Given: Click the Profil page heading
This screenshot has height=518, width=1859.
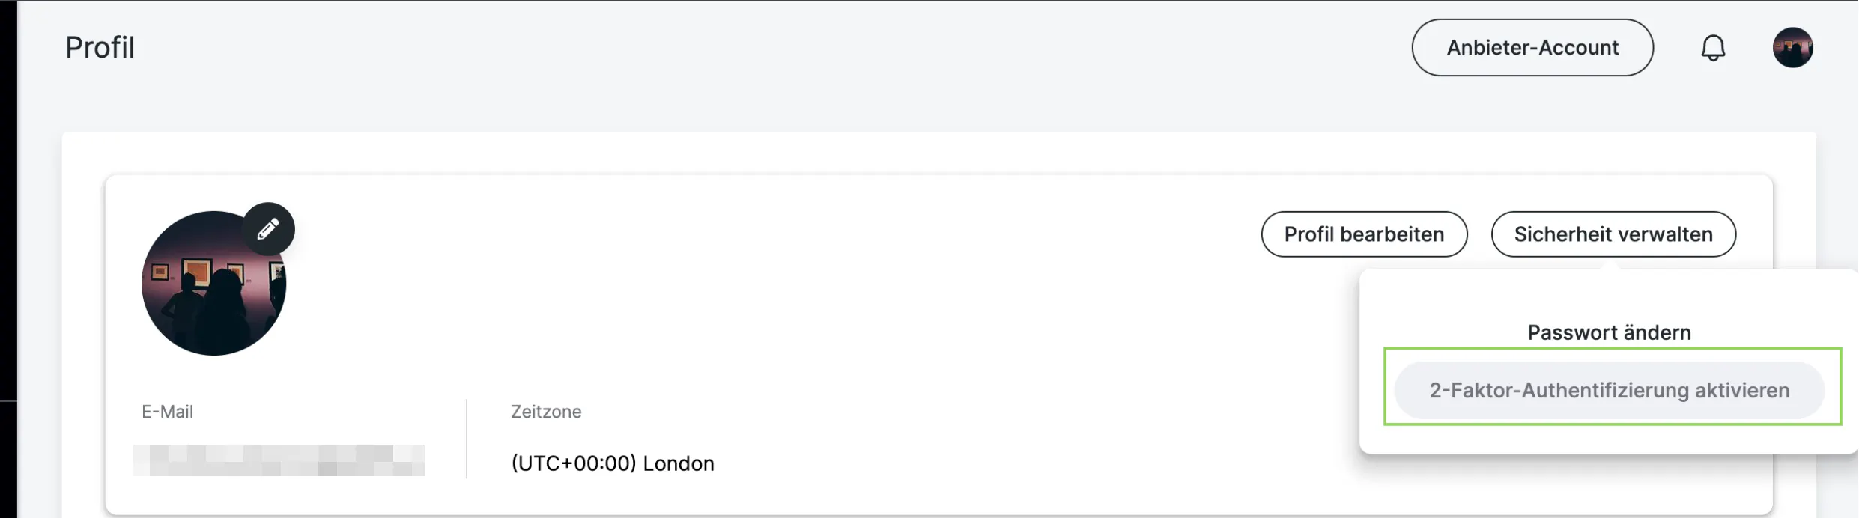Looking at the screenshot, I should coord(100,48).
